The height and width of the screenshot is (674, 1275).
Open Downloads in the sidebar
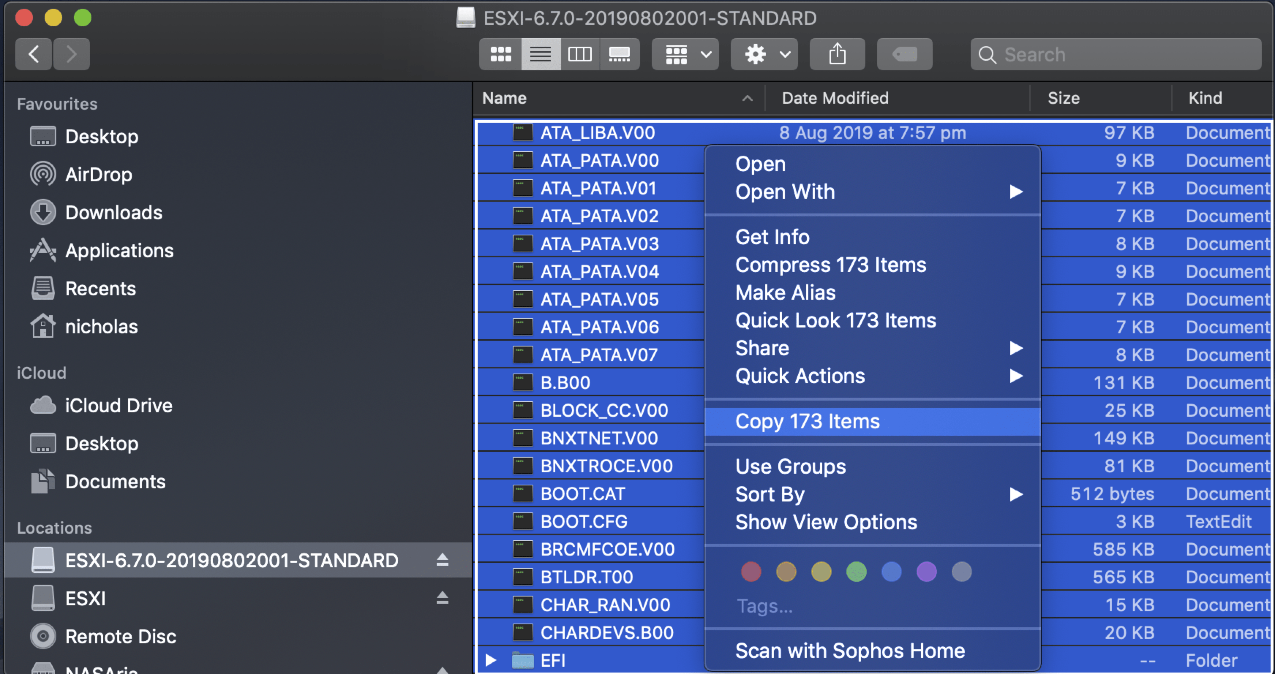click(x=113, y=213)
